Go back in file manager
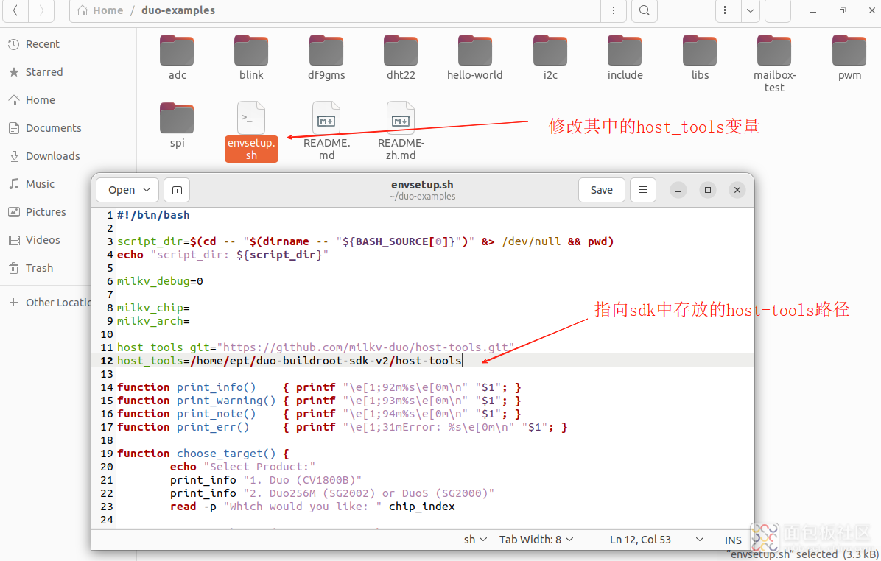The image size is (881, 561). [15, 10]
